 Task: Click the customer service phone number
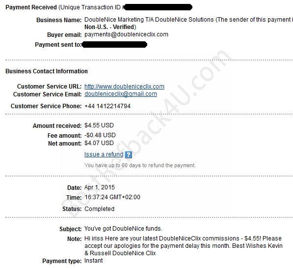pyautogui.click(x=107, y=106)
